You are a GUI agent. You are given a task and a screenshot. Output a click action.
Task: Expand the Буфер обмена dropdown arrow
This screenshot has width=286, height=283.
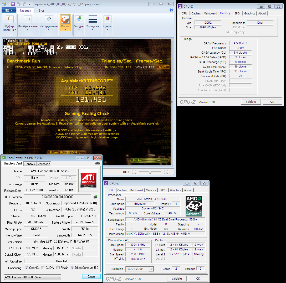pyautogui.click(x=15, y=30)
